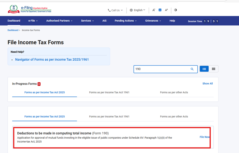Select Forms as per Income Tax Act 1961 tab in In-Progress
Viewport: 239px width, 153px height.
coord(109,92)
